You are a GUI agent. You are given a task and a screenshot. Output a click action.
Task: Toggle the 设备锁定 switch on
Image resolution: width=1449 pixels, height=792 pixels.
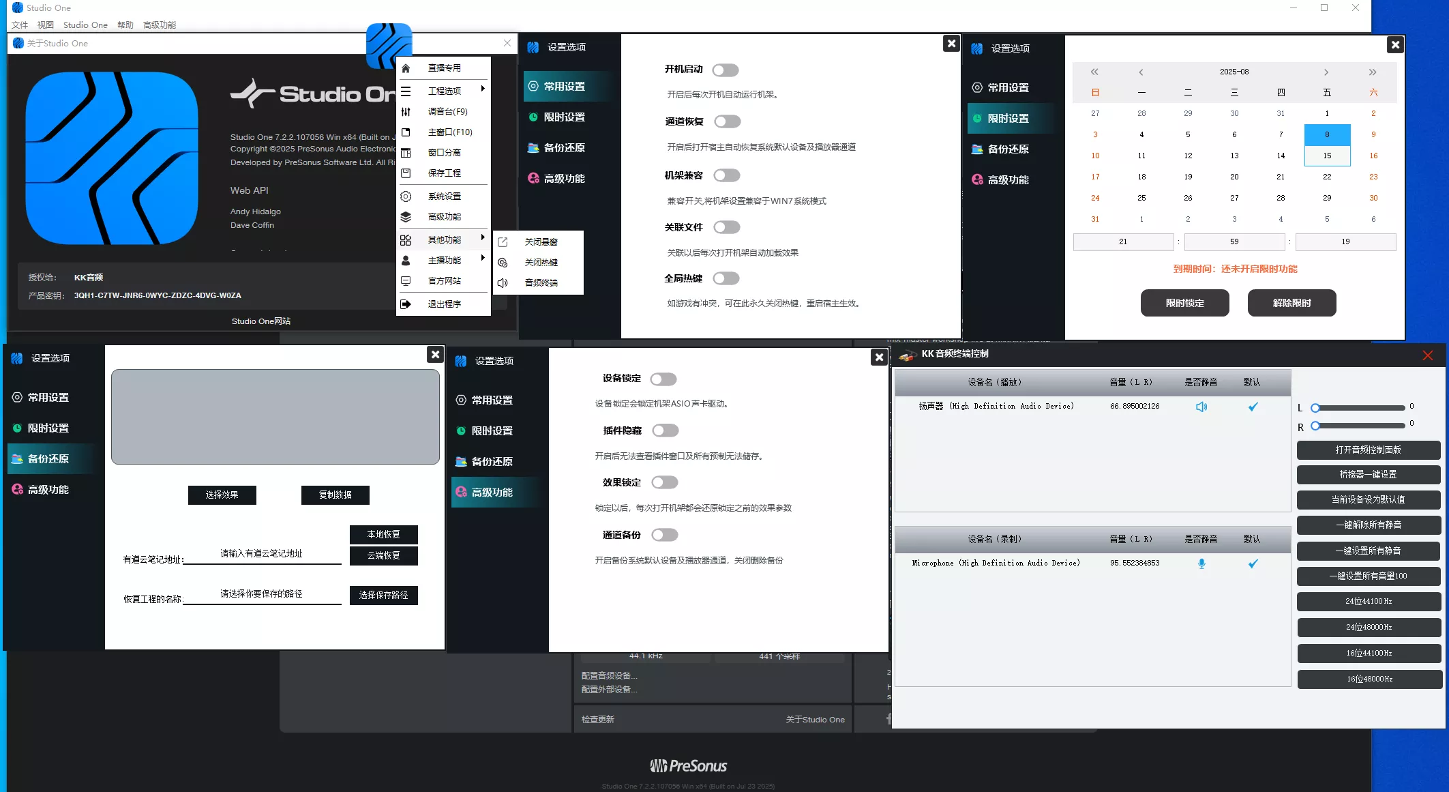point(663,379)
